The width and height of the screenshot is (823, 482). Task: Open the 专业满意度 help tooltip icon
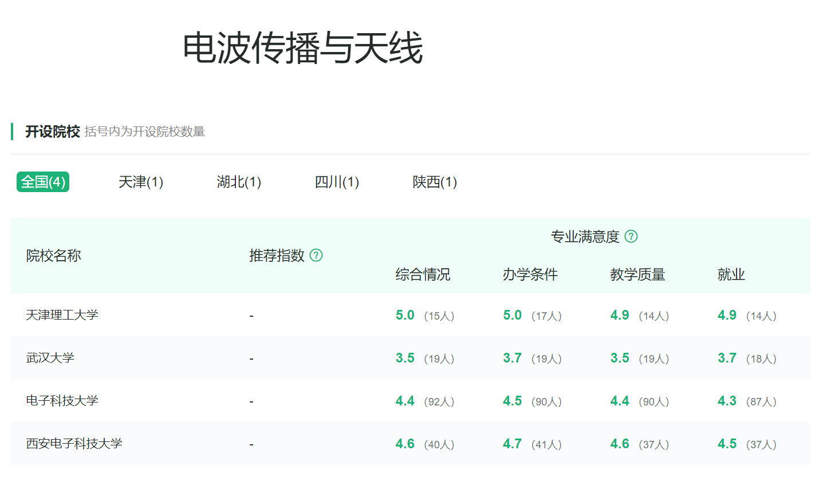(x=631, y=236)
